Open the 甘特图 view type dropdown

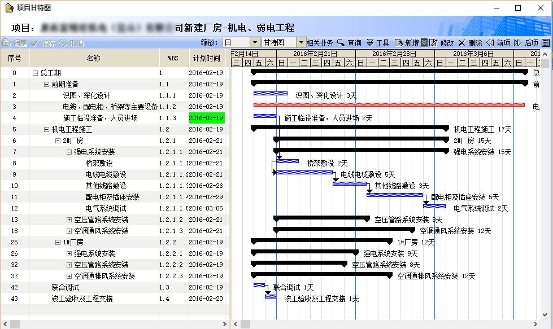pyautogui.click(x=301, y=43)
